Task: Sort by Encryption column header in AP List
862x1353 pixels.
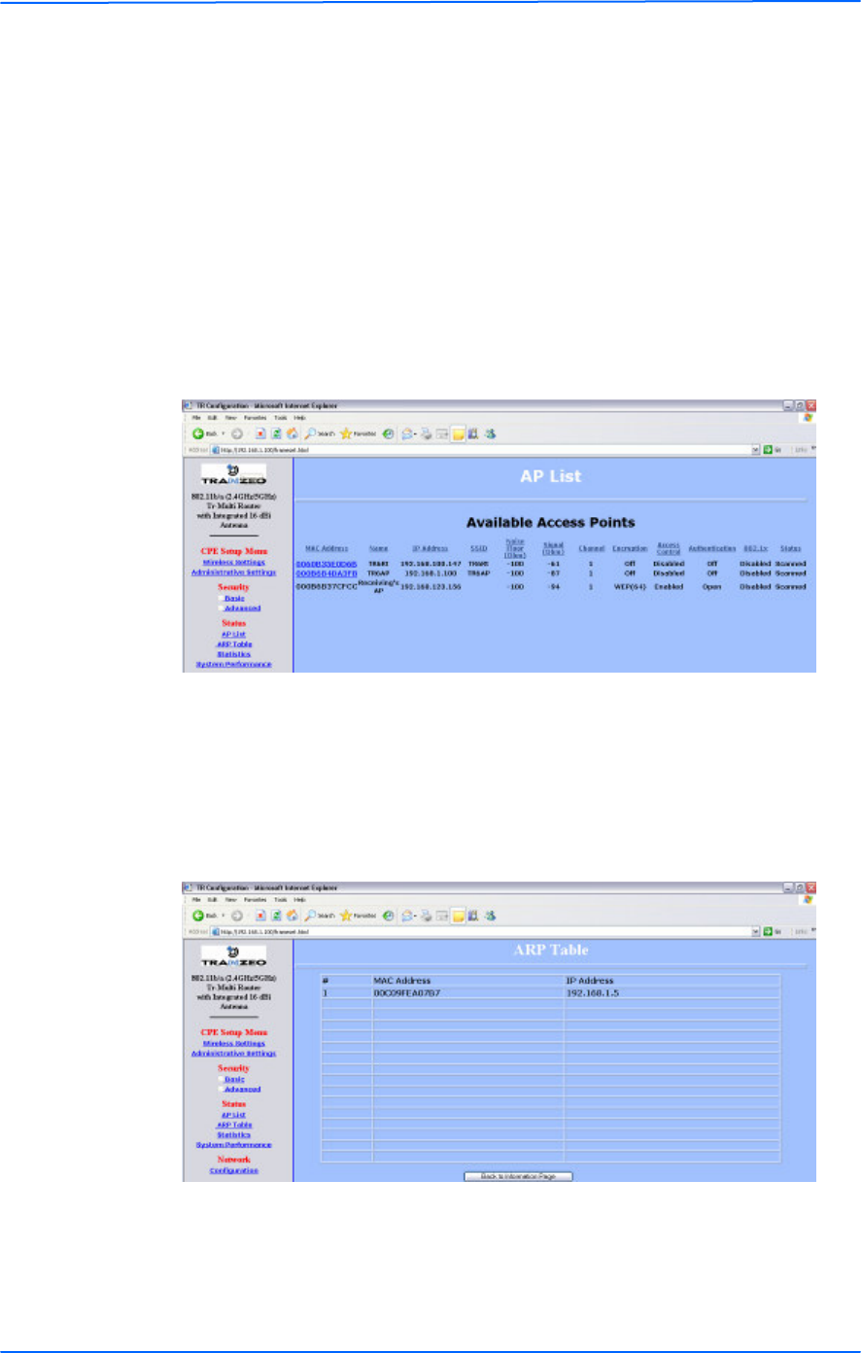Action: (x=630, y=549)
